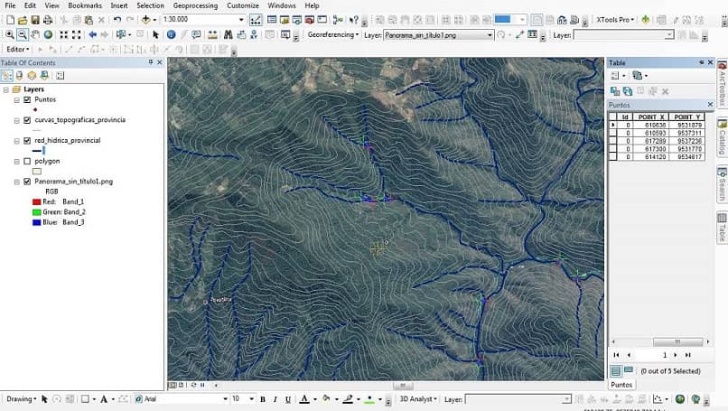This screenshot has height=411, width=728.
Task: Click the Red Band_1 color swatch
Action: [37, 202]
